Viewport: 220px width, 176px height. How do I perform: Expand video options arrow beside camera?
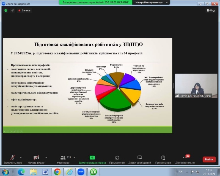click(x=46, y=158)
